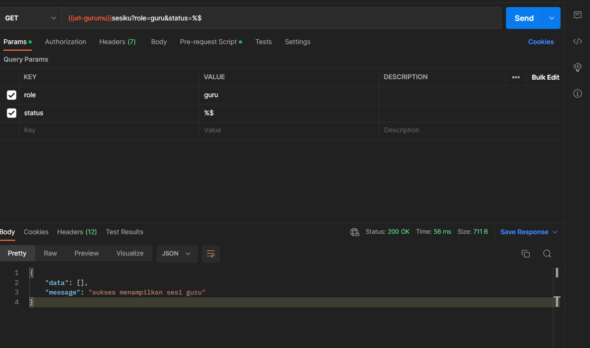The image size is (590, 348).
Task: Open the comments icon in right sidebar
Action: click(x=578, y=15)
